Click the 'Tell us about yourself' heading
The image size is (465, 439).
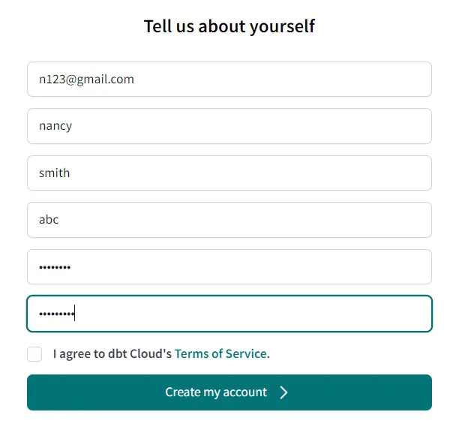tap(229, 27)
